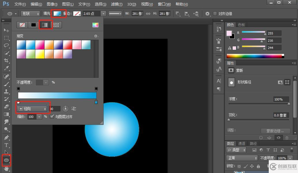This screenshot has height=173, width=298.
Task: Expand the 正常 blend mode dropdown
Action: tap(242, 158)
